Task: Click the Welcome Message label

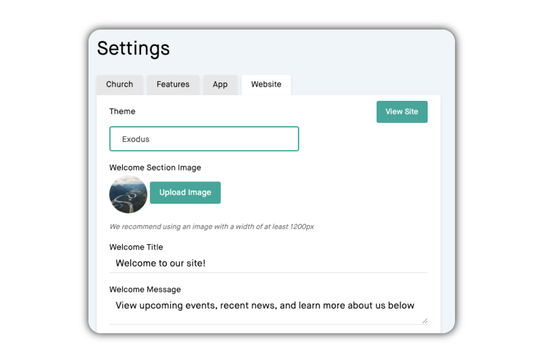Action: point(145,289)
